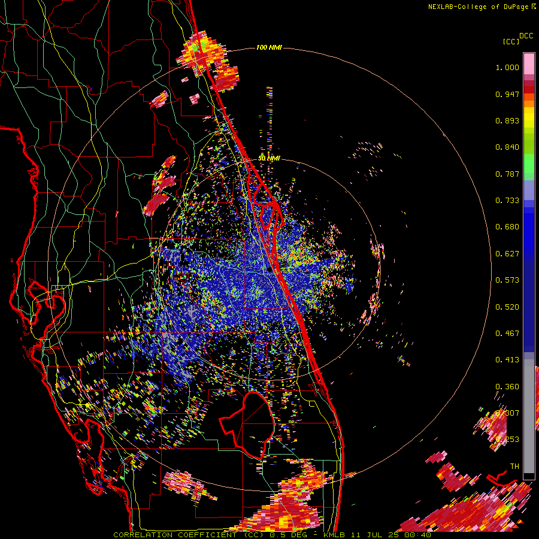Select the 0.413 scale value

click(507, 360)
